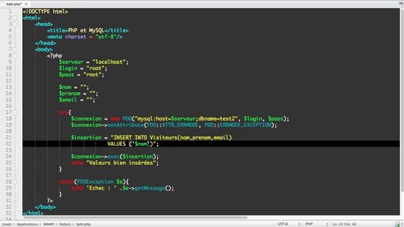Click the $email variable on line 15
This screenshot has height=227, width=404.
(x=68, y=100)
